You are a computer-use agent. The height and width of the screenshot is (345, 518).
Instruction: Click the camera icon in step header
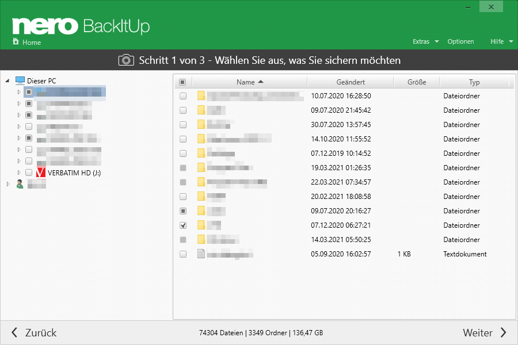click(x=125, y=60)
